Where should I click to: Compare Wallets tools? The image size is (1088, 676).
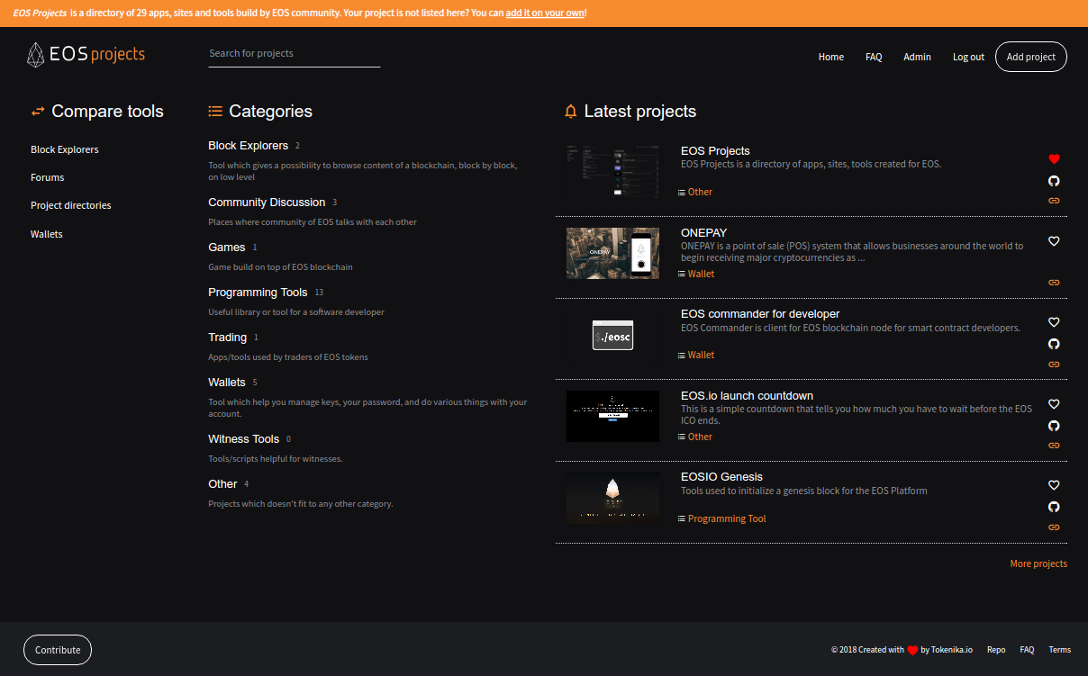pyautogui.click(x=47, y=234)
